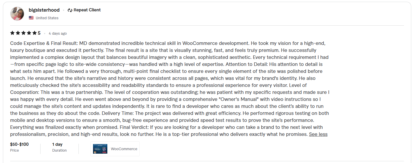Click the rating score number 5

[x=39, y=33]
